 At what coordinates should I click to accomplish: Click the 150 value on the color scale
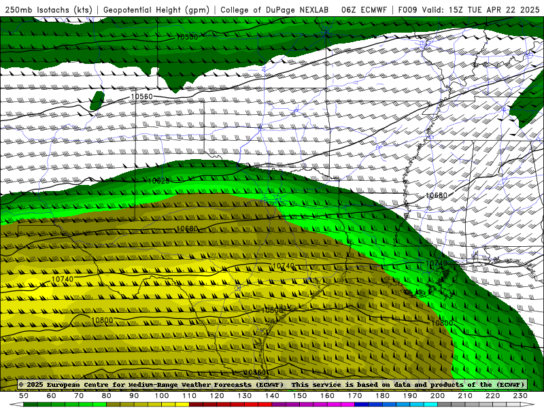300,396
